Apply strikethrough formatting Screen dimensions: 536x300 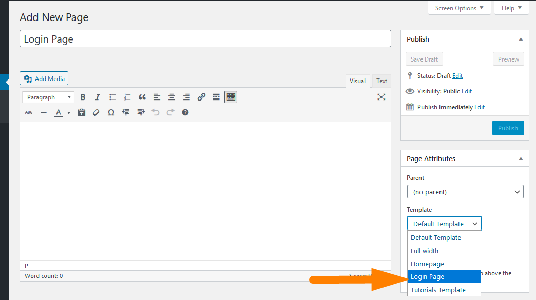click(x=29, y=112)
